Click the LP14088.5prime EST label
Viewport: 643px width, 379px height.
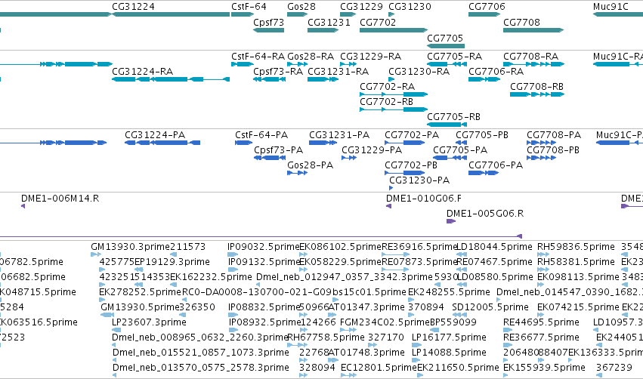[449, 353]
